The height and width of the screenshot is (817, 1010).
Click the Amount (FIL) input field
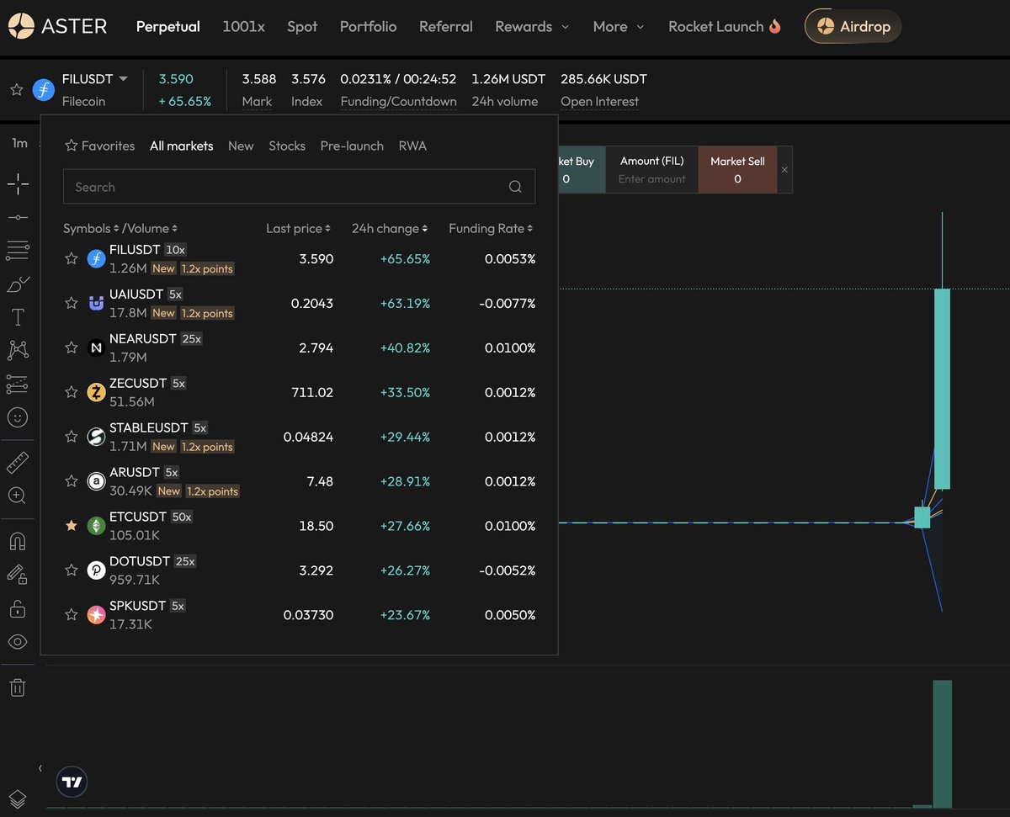651,178
